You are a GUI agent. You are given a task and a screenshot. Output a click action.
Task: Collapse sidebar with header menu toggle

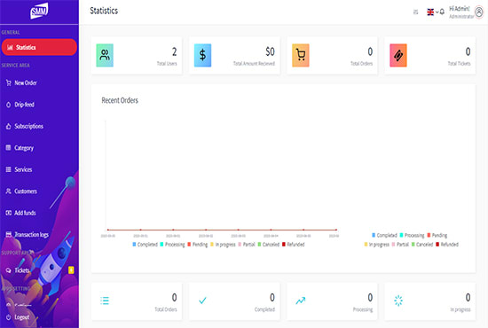coord(415,12)
